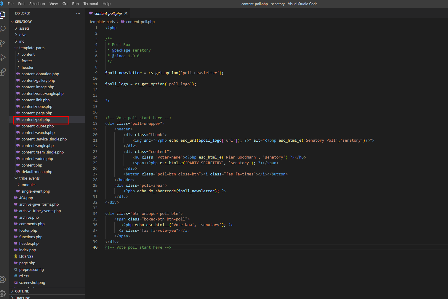Viewport: 448px width, 299px height.
Task: Open content-link.php file
Action: coord(47,100)
